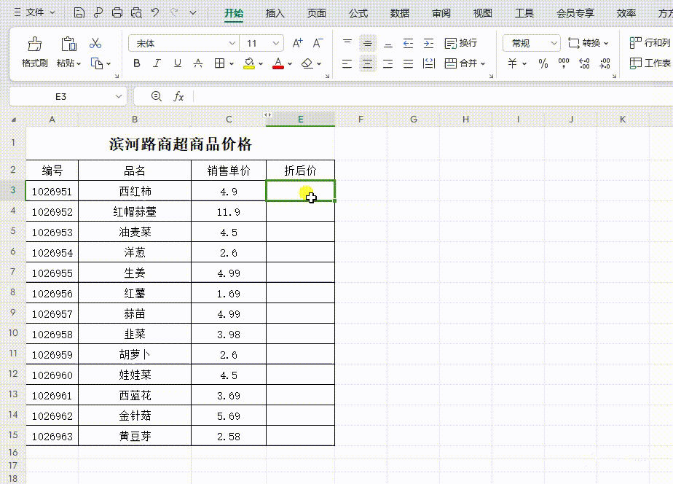Activate the 格式刷 format painter
Screen dimensions: 673x484
[x=35, y=52]
